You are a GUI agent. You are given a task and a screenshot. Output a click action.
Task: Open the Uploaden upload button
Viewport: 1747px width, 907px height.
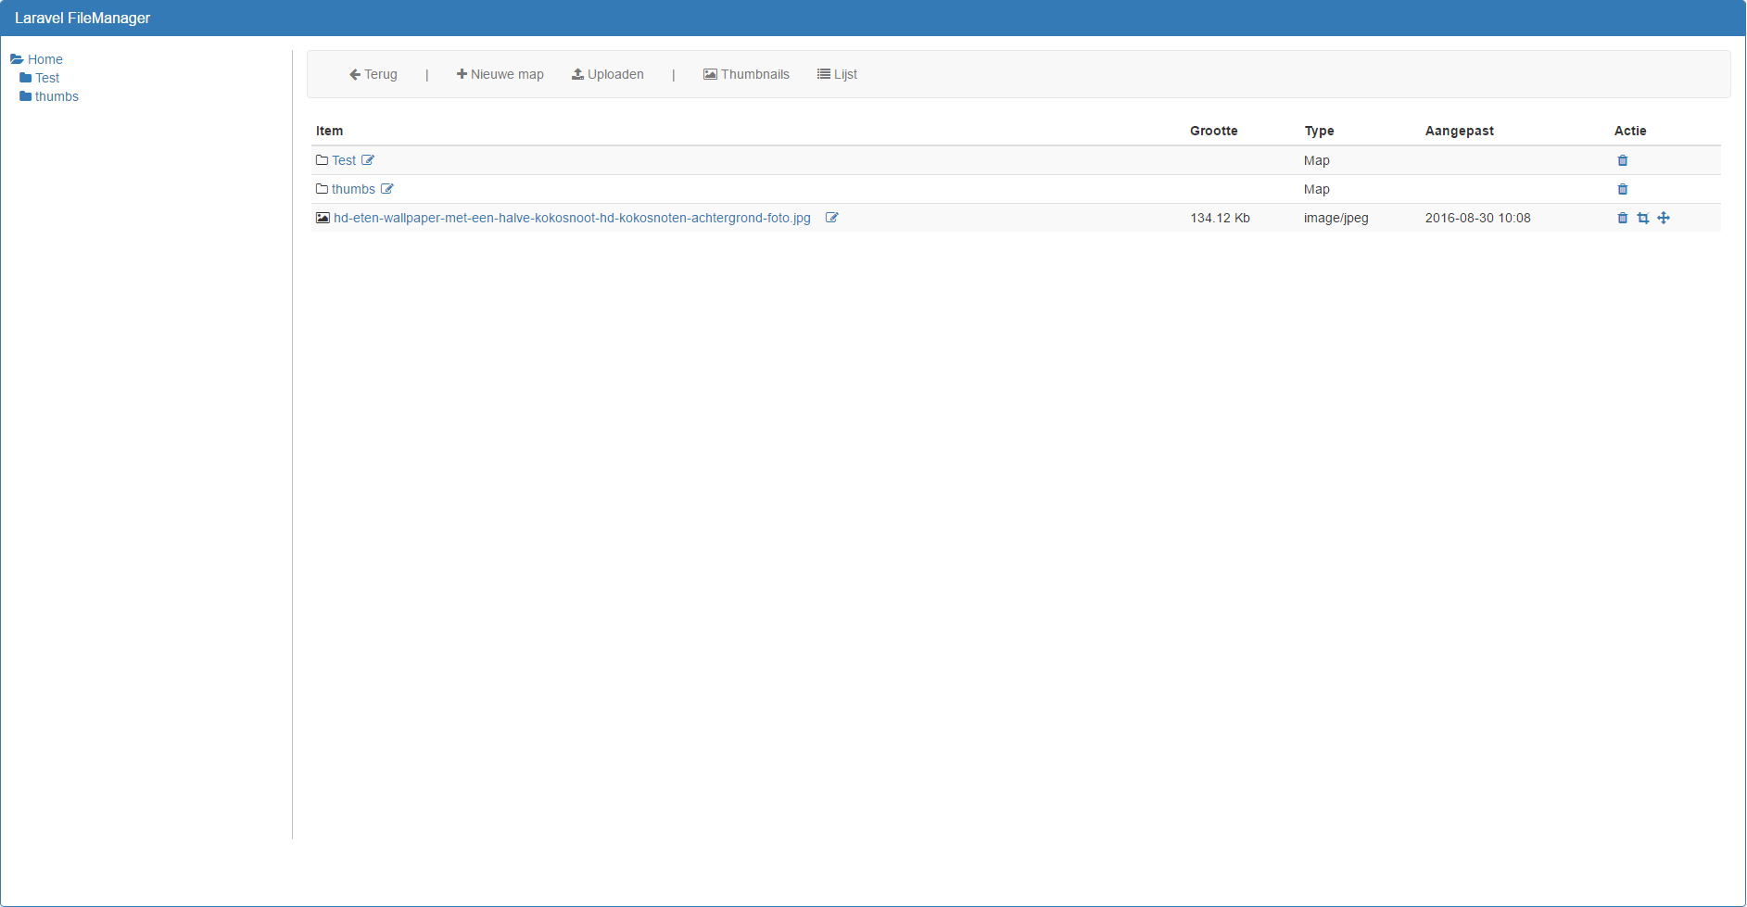pyautogui.click(x=608, y=74)
